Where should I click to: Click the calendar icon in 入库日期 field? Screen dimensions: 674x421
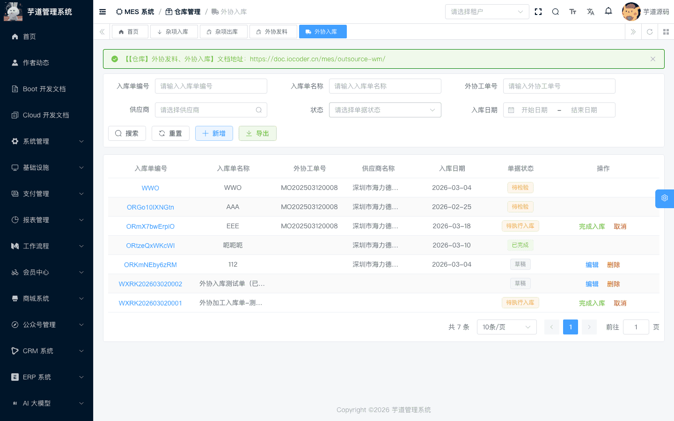[x=511, y=109]
